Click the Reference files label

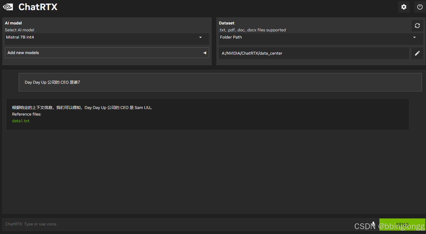[27, 114]
